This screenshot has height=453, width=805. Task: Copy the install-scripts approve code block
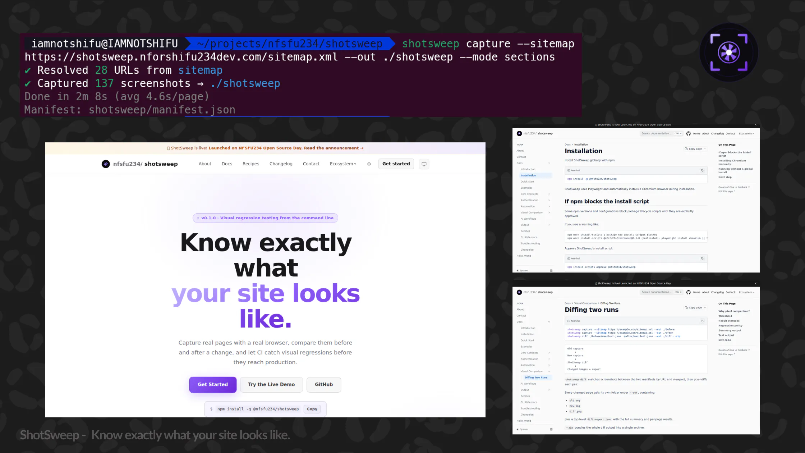click(x=702, y=258)
